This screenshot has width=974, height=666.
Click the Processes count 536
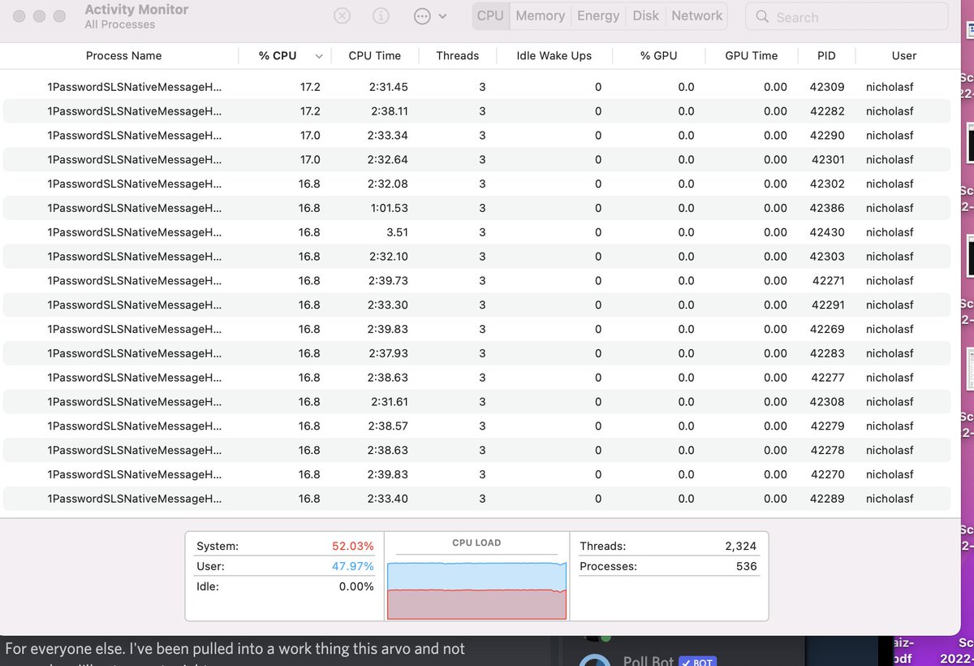(747, 566)
